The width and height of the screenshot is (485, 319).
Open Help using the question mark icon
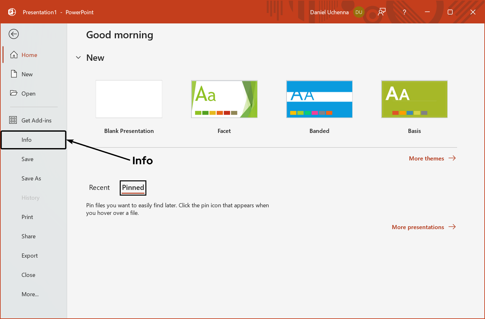coord(404,12)
